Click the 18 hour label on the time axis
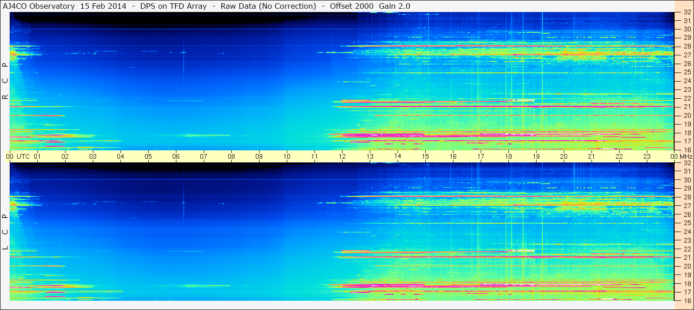694x310 pixels. tap(508, 156)
